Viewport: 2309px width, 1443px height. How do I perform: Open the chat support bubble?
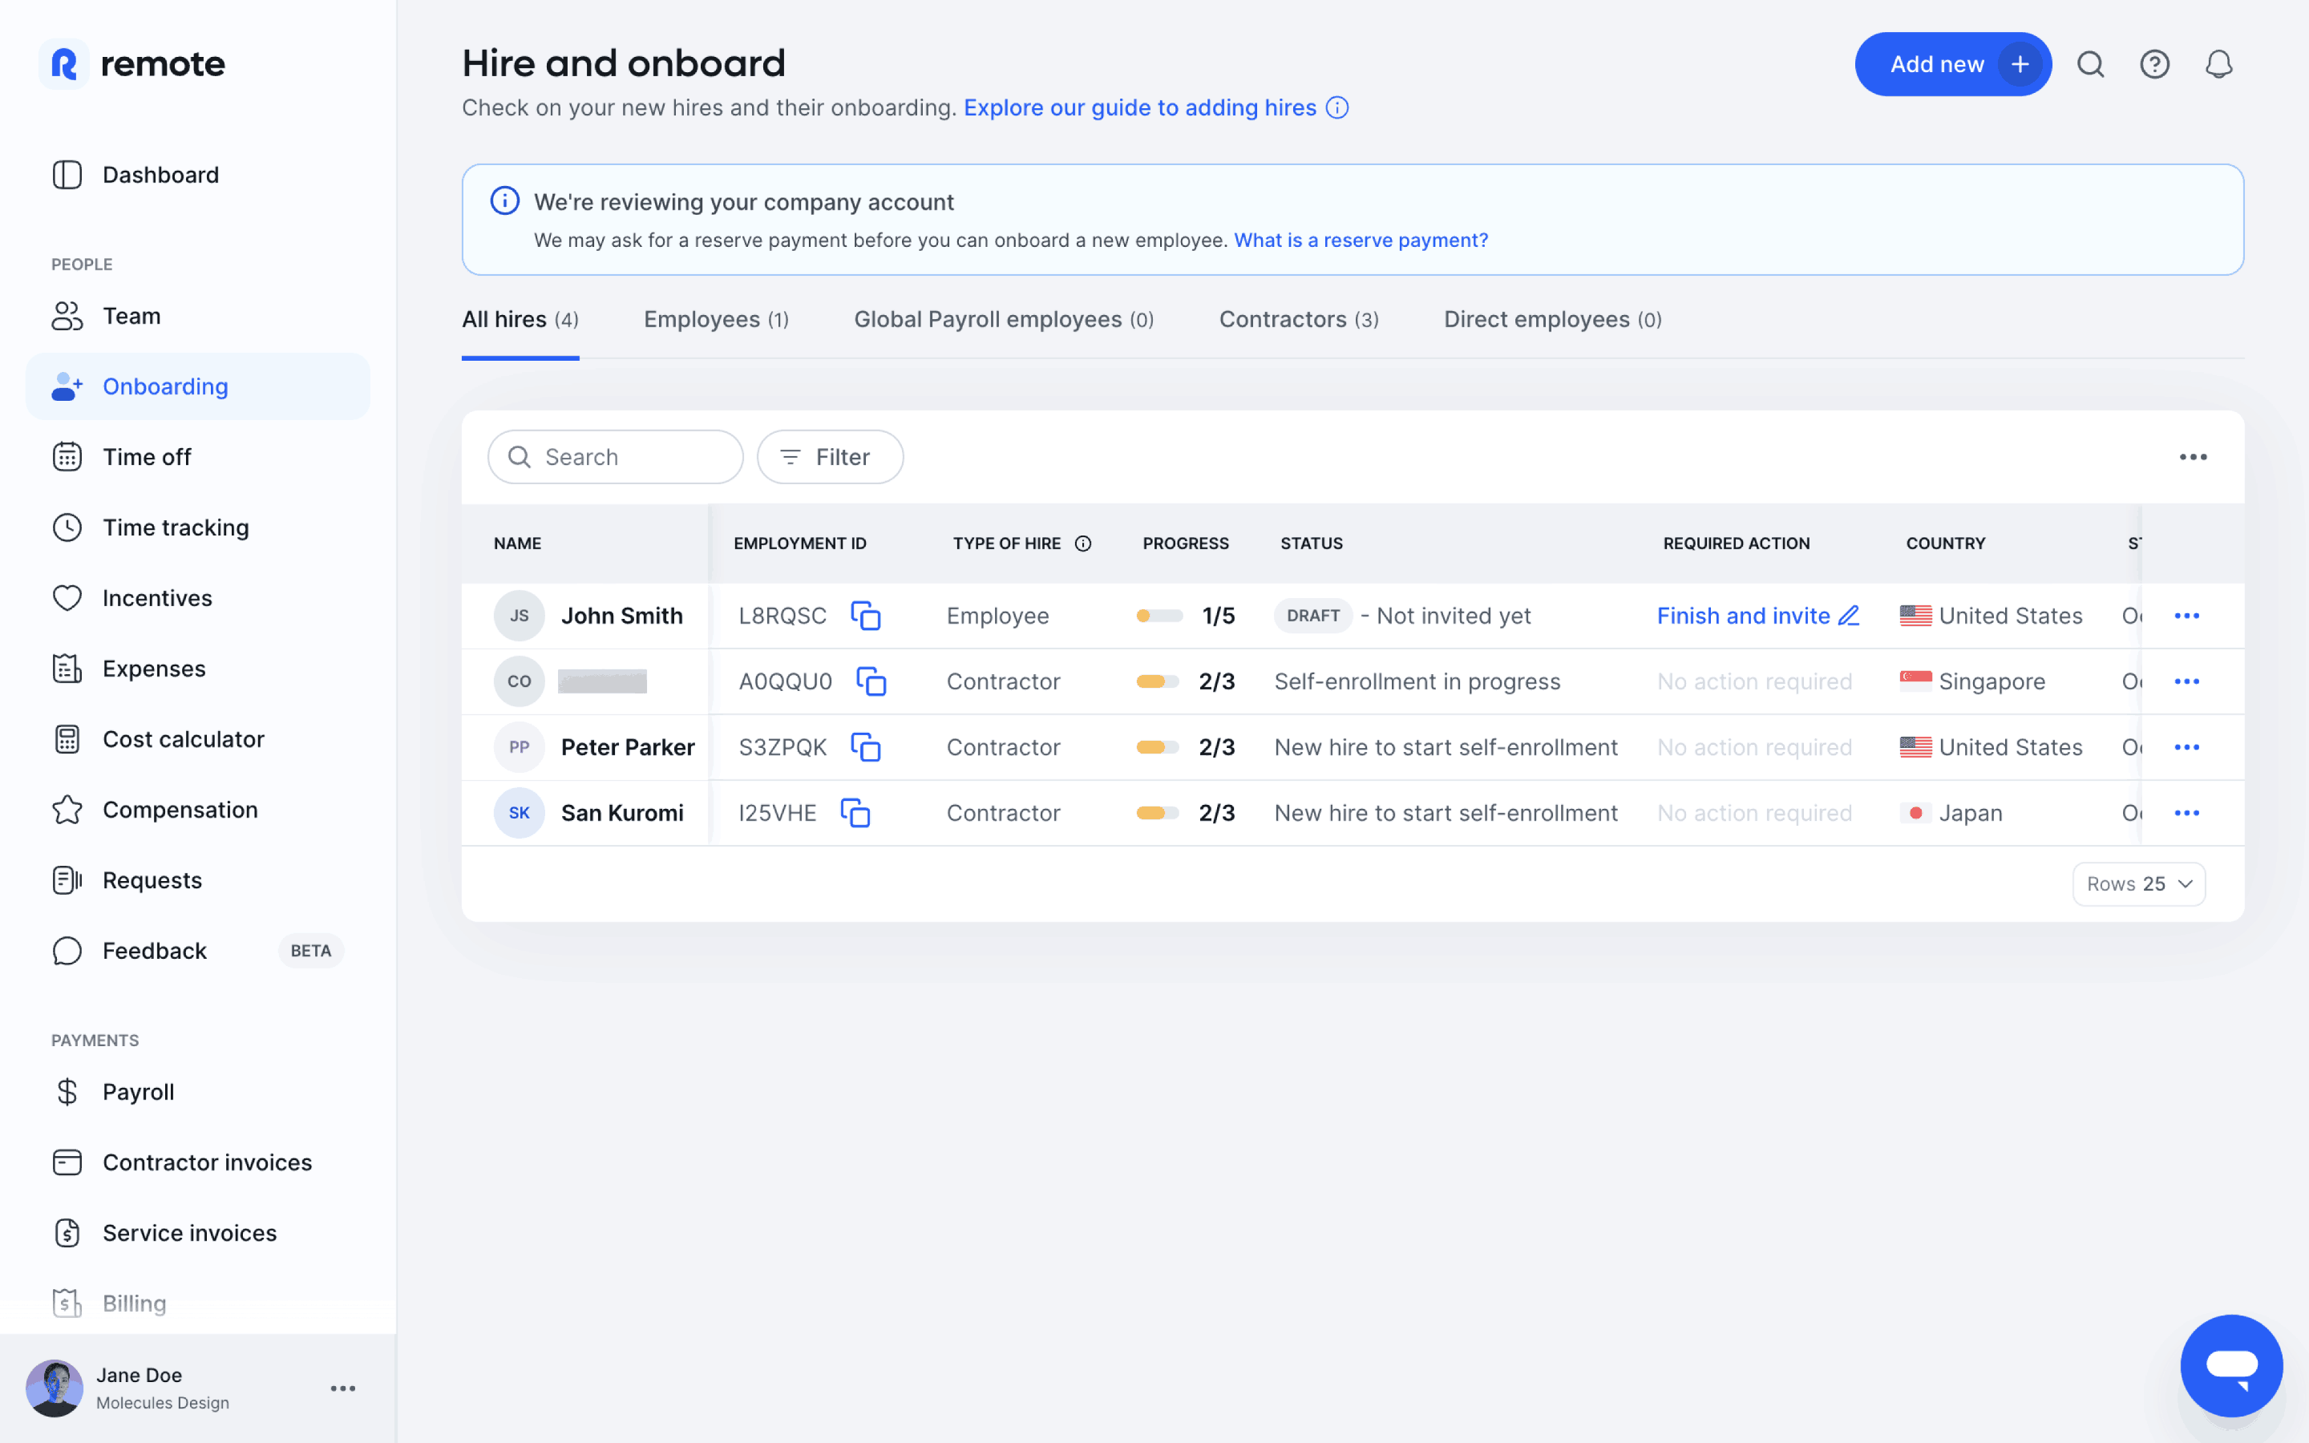tap(2230, 1364)
